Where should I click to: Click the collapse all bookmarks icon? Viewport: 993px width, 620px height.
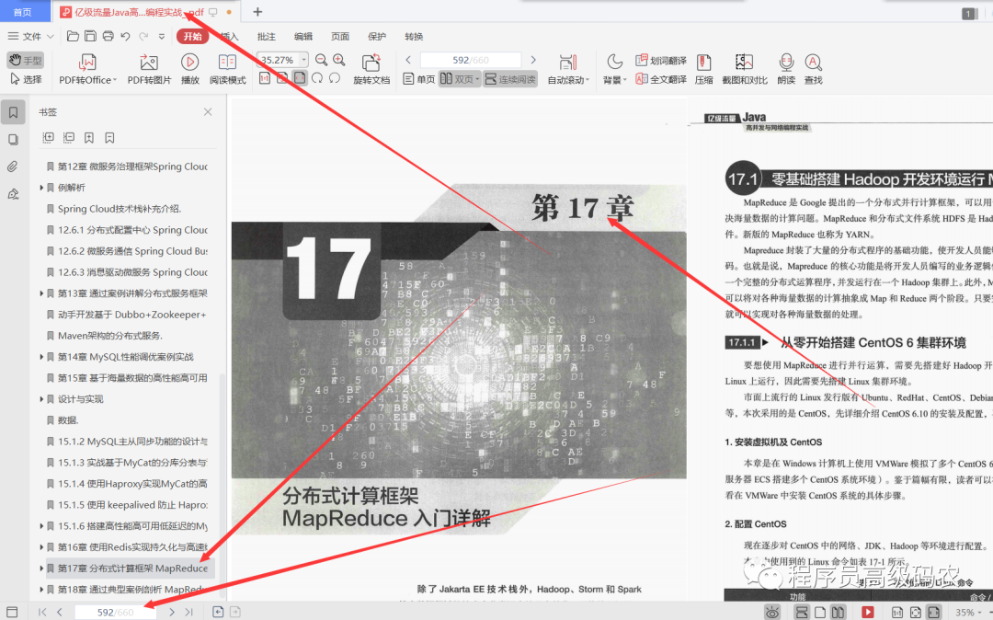69,137
